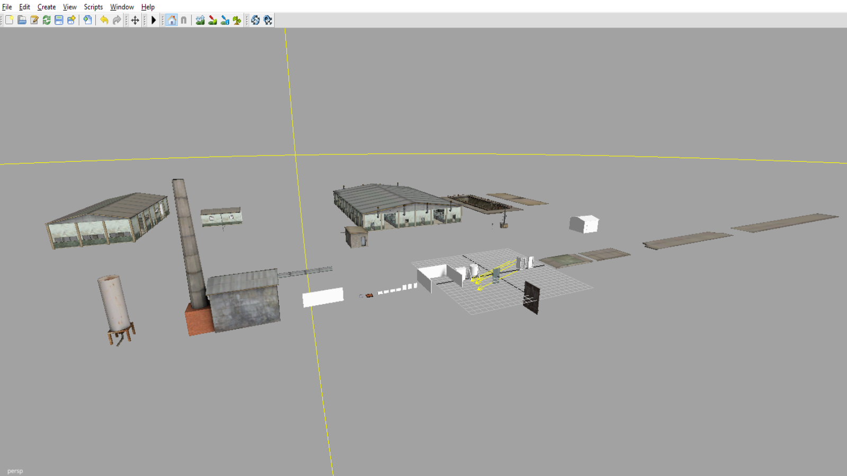Click the first blue refresh arrows icon
Screen dimensions: 847x476
[x=255, y=20]
